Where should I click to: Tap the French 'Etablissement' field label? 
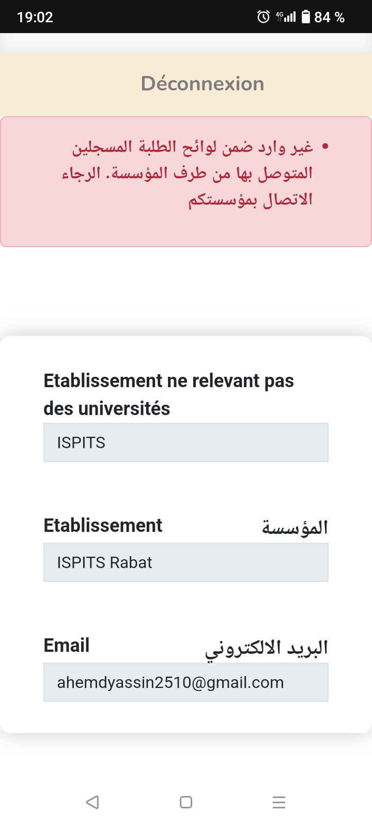click(103, 525)
